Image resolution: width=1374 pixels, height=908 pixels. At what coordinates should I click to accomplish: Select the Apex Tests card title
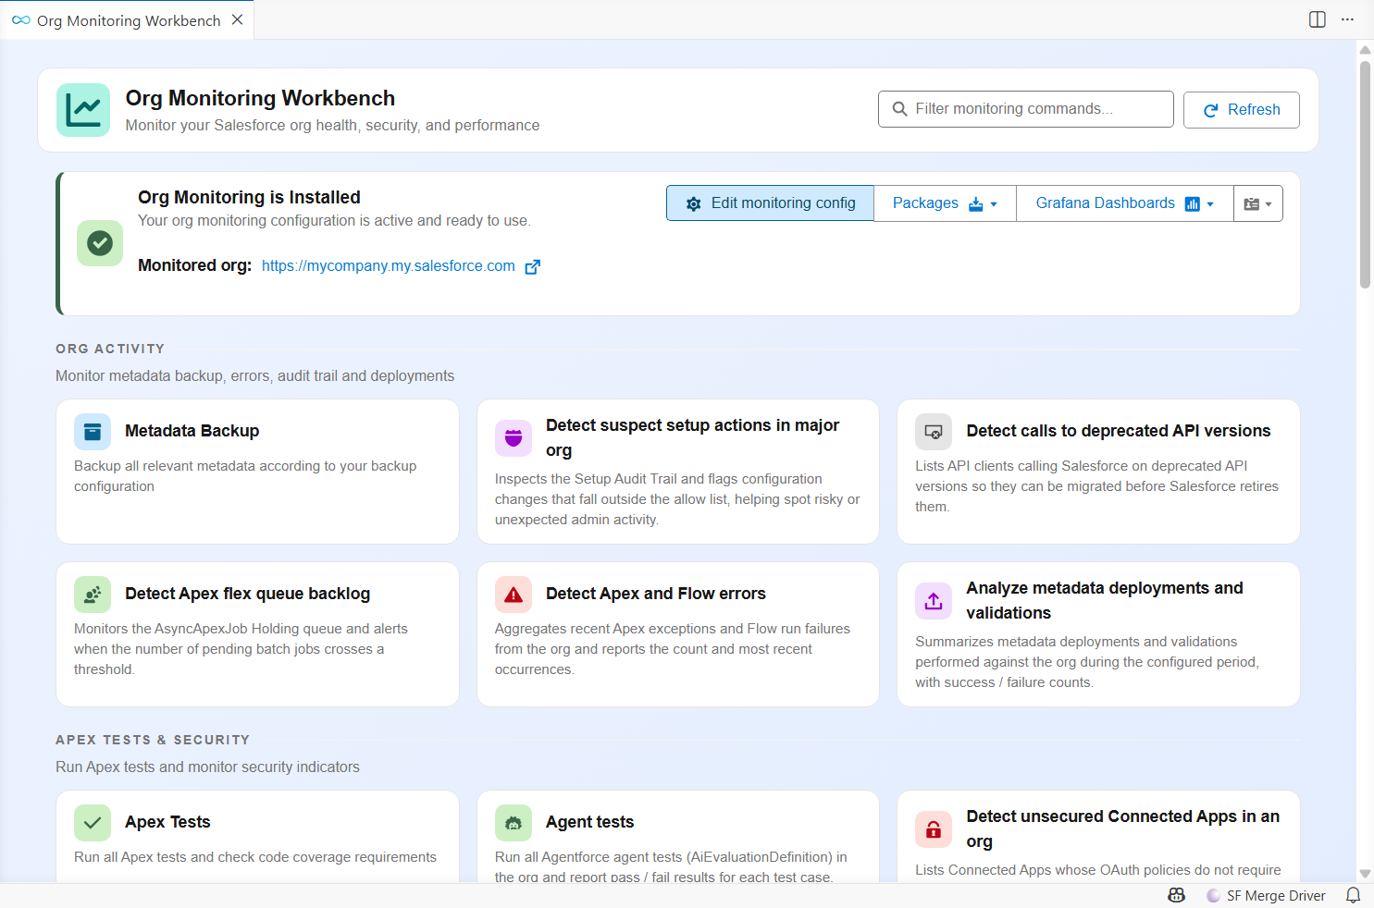[x=167, y=822]
